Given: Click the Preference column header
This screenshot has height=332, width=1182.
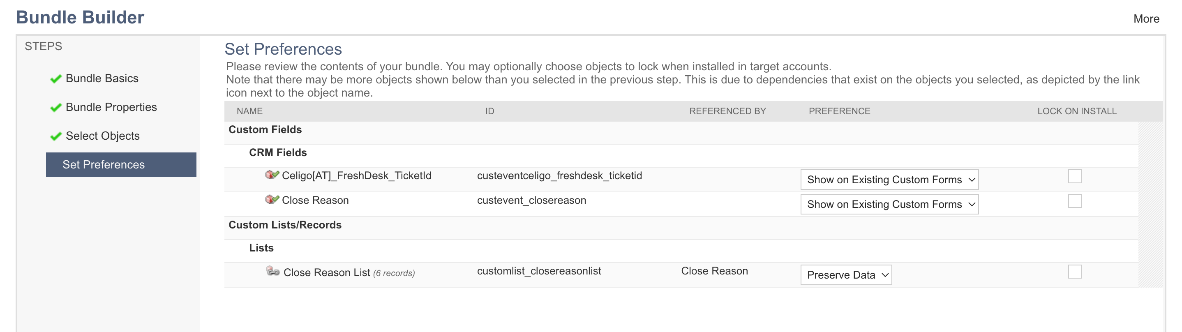Looking at the screenshot, I should 839,111.
